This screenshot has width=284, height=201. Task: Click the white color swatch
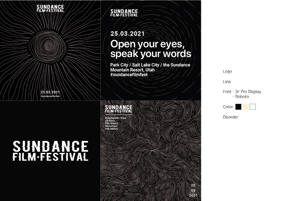(x=253, y=107)
